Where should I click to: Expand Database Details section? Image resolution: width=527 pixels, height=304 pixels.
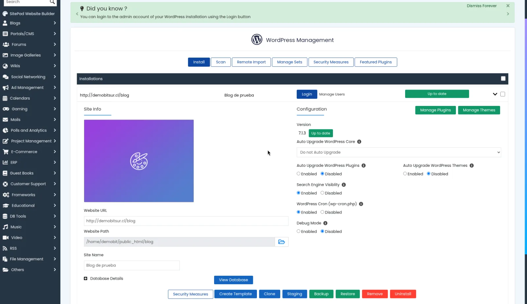[86, 279]
